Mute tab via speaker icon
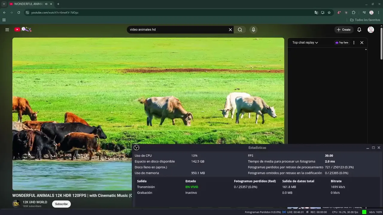383x215 pixels. pos(46,4)
